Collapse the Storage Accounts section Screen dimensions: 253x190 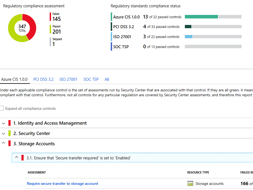(x=3, y=144)
